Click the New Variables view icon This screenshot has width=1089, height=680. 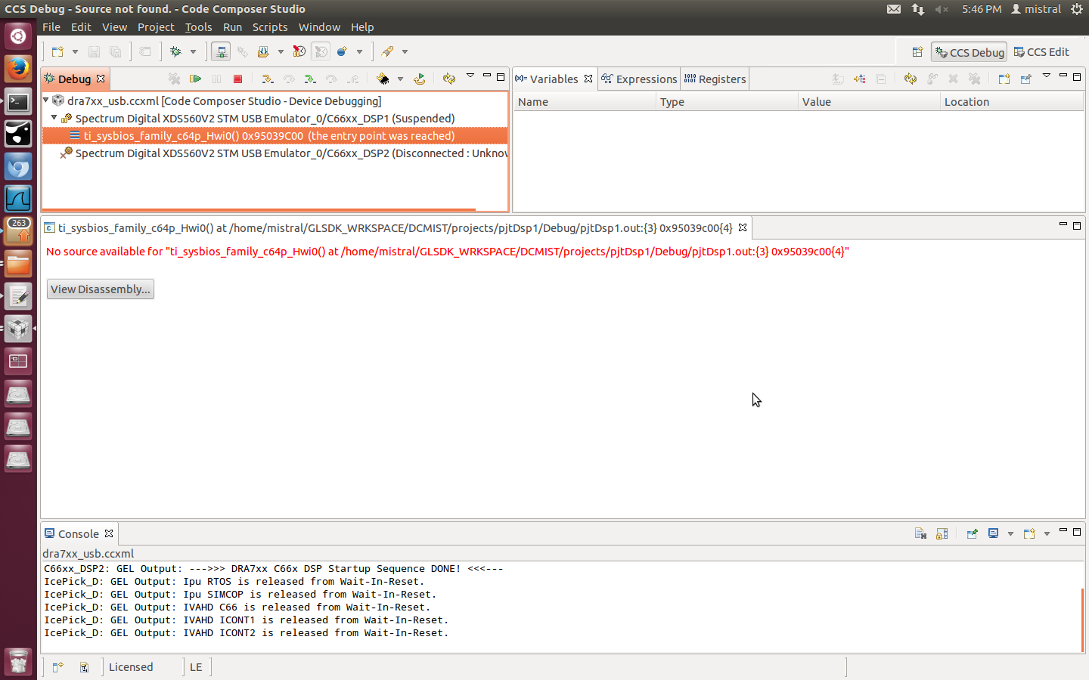tap(1004, 79)
